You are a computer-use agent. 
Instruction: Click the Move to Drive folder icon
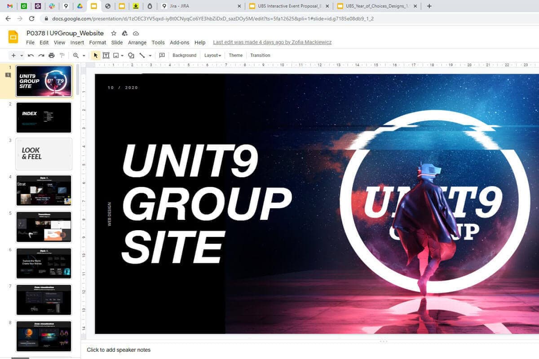coord(125,33)
